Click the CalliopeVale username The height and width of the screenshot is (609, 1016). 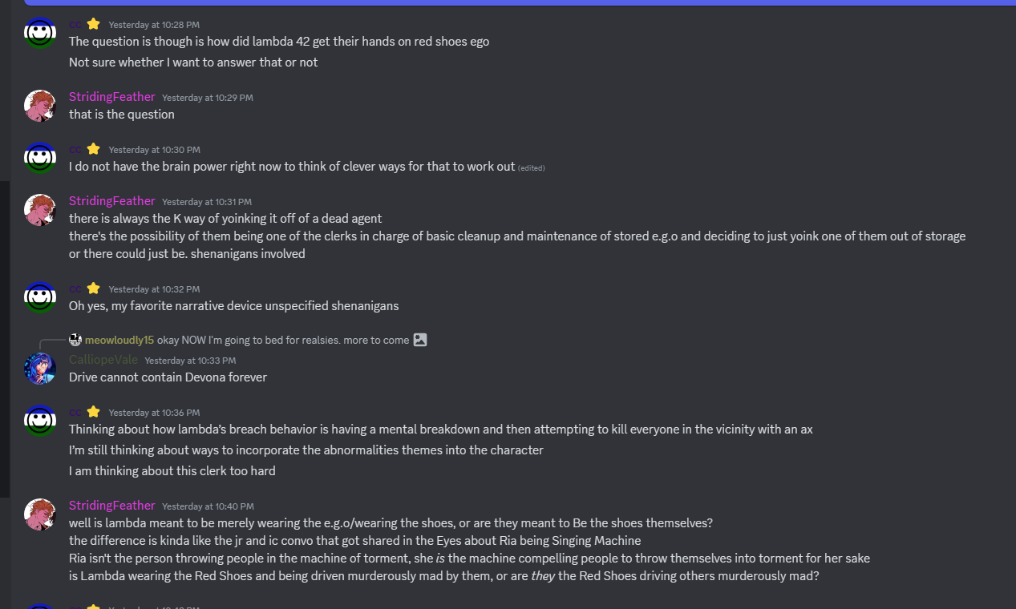103,360
